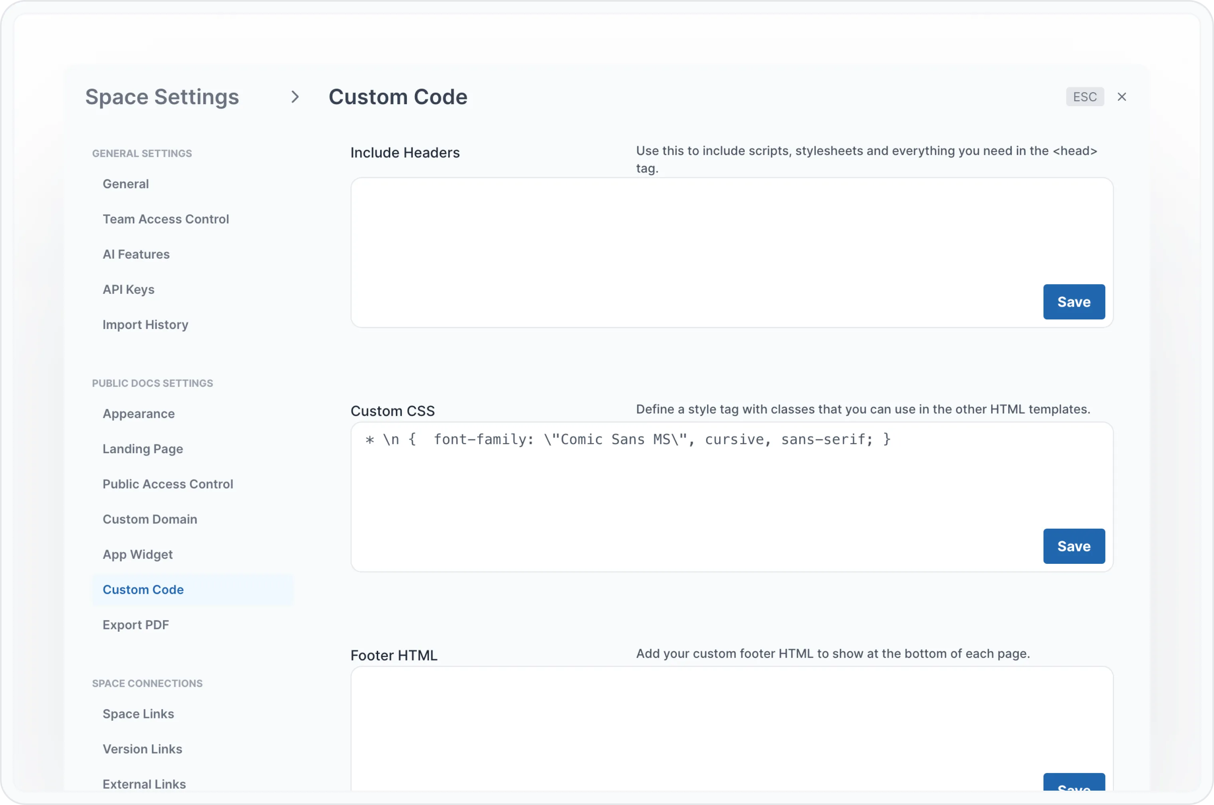Viewport: 1214px width, 805px height.
Task: Open General settings
Action: 126,184
